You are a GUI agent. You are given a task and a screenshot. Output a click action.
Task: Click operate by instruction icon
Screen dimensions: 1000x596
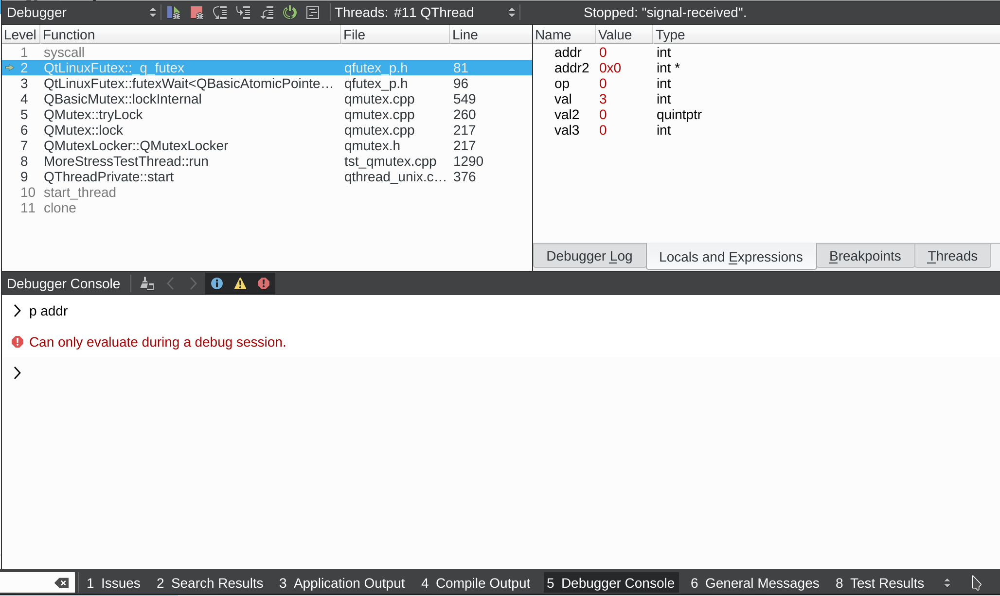click(313, 13)
